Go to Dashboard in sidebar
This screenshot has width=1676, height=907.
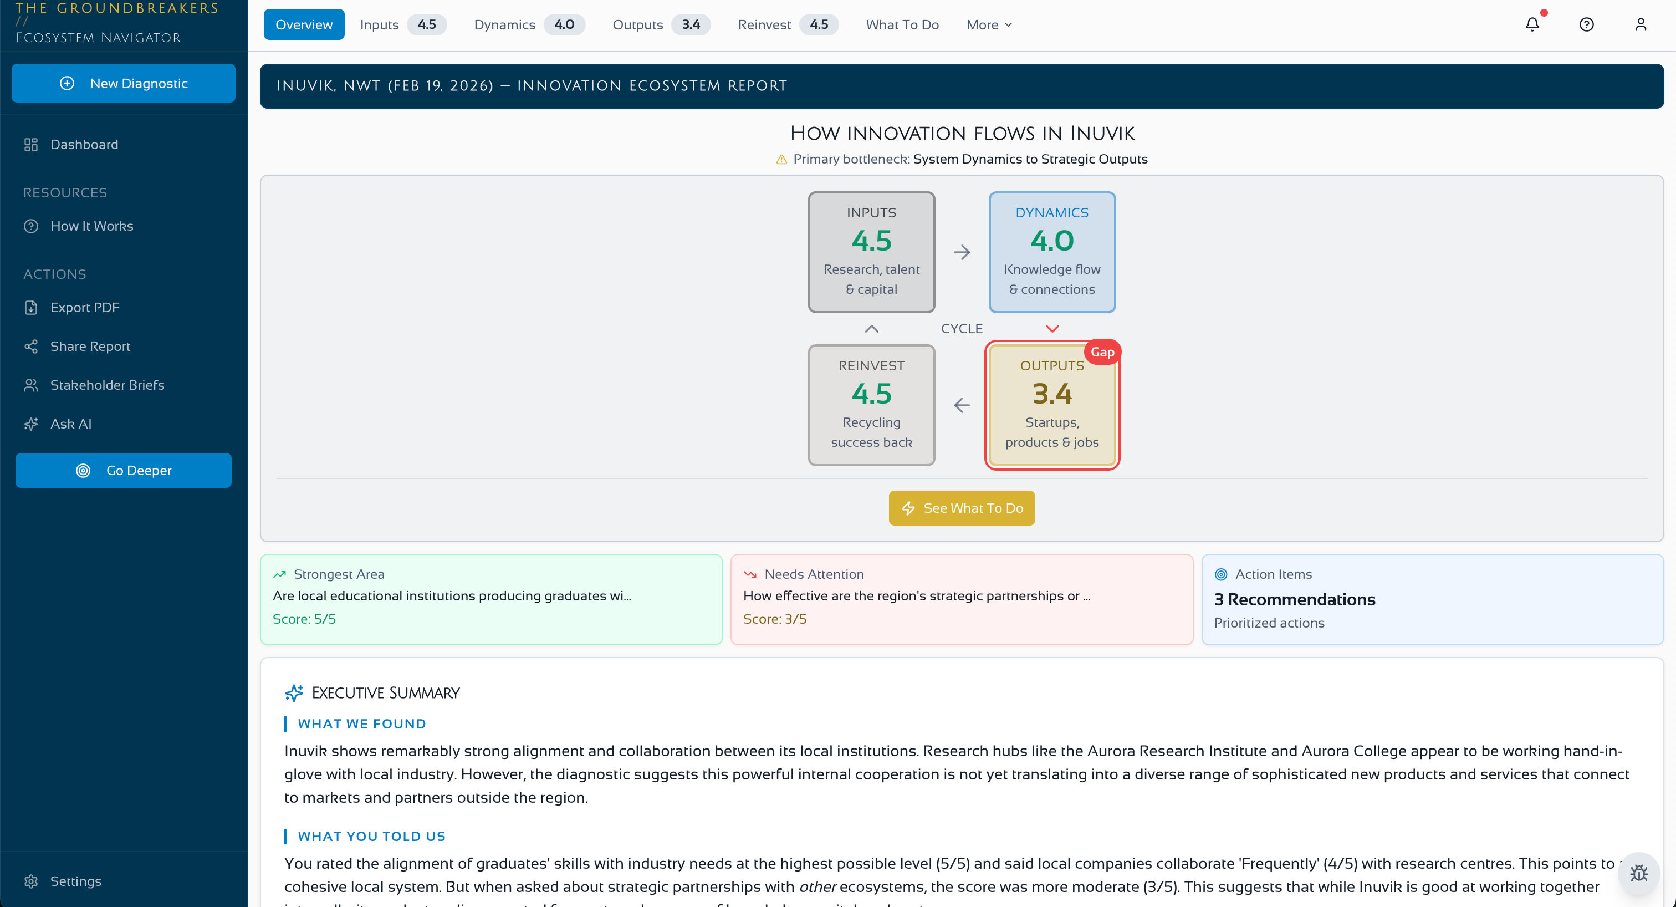(84, 145)
